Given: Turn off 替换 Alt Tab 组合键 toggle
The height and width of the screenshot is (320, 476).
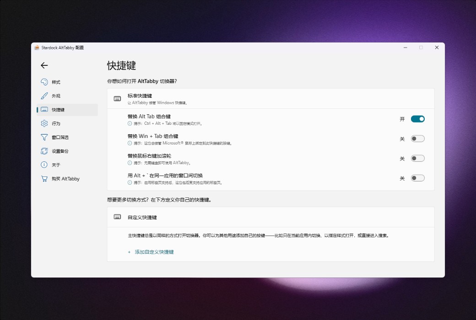Looking at the screenshot, I should [418, 119].
